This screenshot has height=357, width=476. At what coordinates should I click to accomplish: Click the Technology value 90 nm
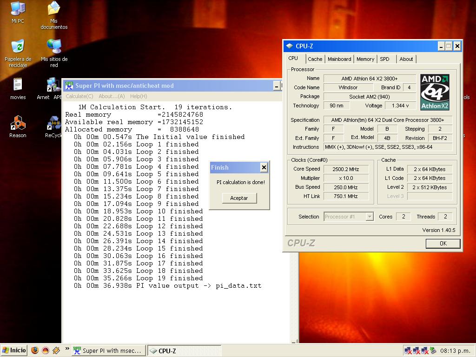337,106
